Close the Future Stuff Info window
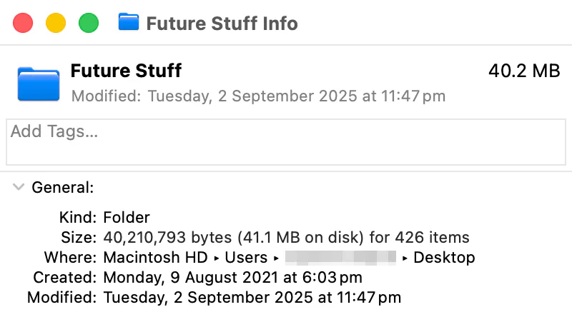 [24, 23]
